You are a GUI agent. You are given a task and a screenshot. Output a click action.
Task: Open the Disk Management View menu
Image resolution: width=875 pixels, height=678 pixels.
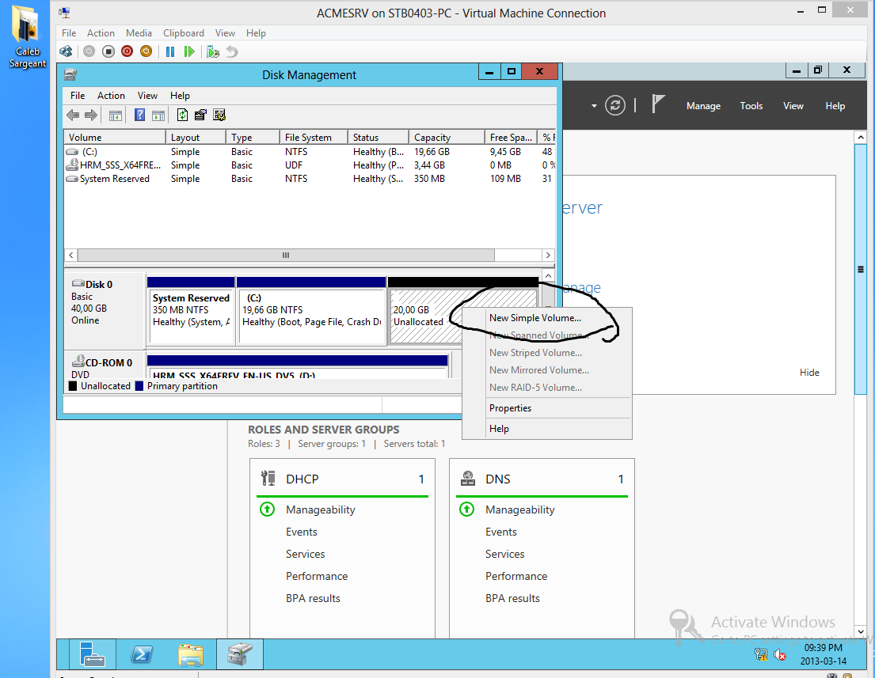pos(147,96)
